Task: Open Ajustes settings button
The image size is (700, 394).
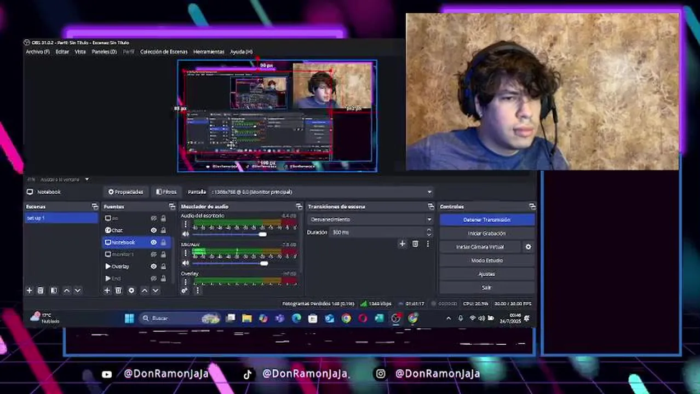Action: [487, 274]
